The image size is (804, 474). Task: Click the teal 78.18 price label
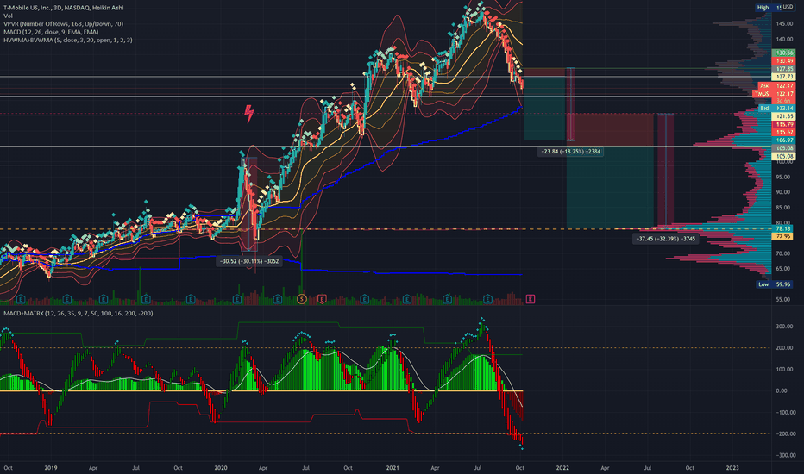tap(783, 228)
